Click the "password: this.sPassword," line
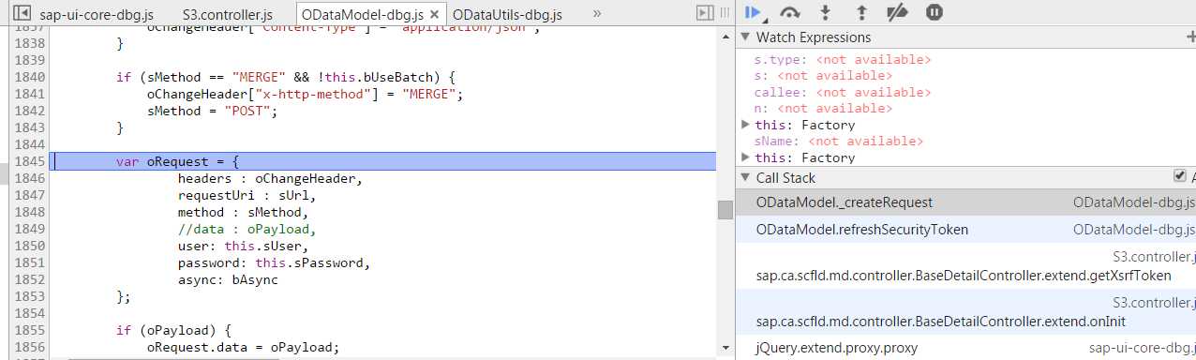The image size is (1196, 360). click(275, 262)
